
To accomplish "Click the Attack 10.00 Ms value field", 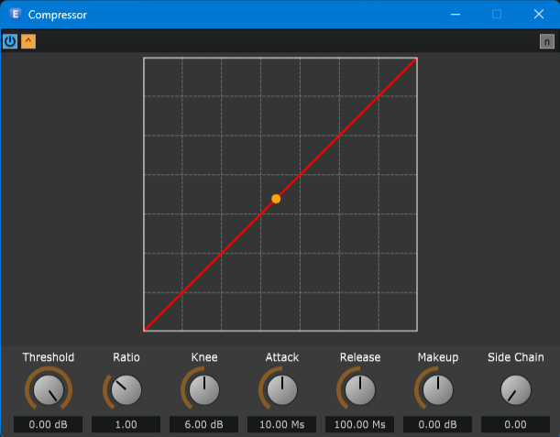I will pos(282,425).
